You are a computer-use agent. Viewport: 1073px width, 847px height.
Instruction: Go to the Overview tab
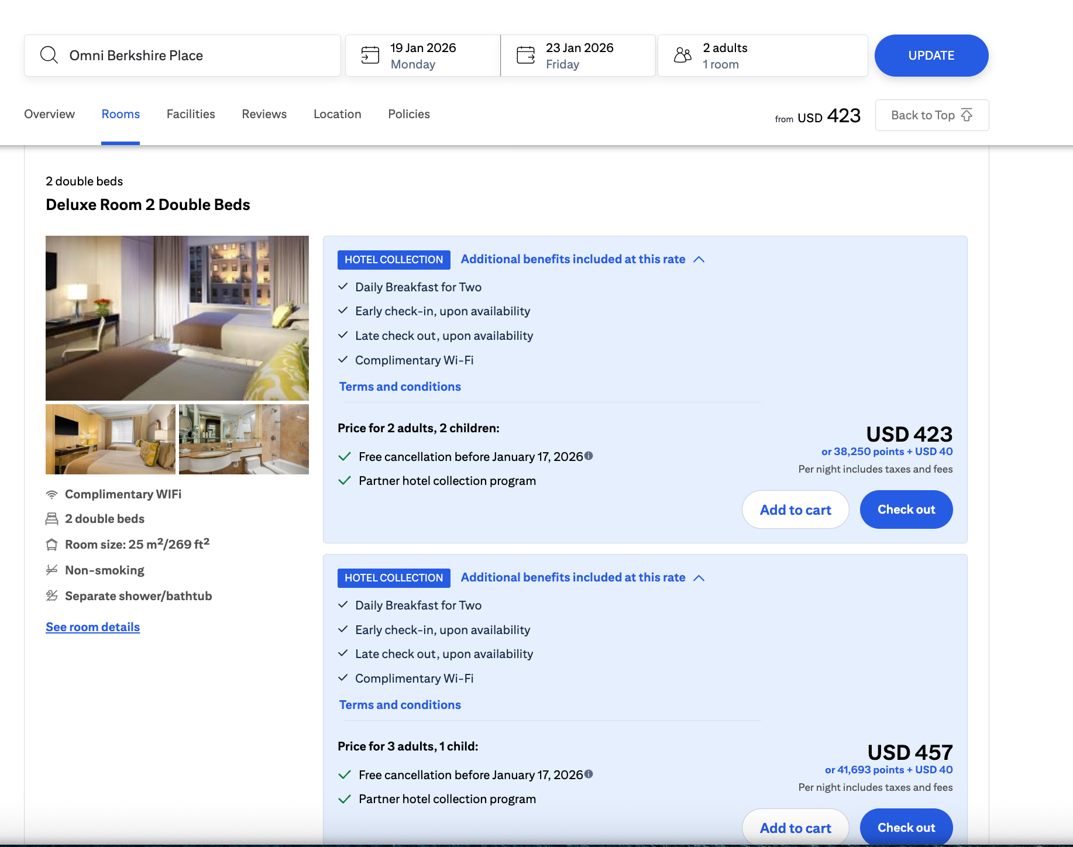pyautogui.click(x=49, y=114)
